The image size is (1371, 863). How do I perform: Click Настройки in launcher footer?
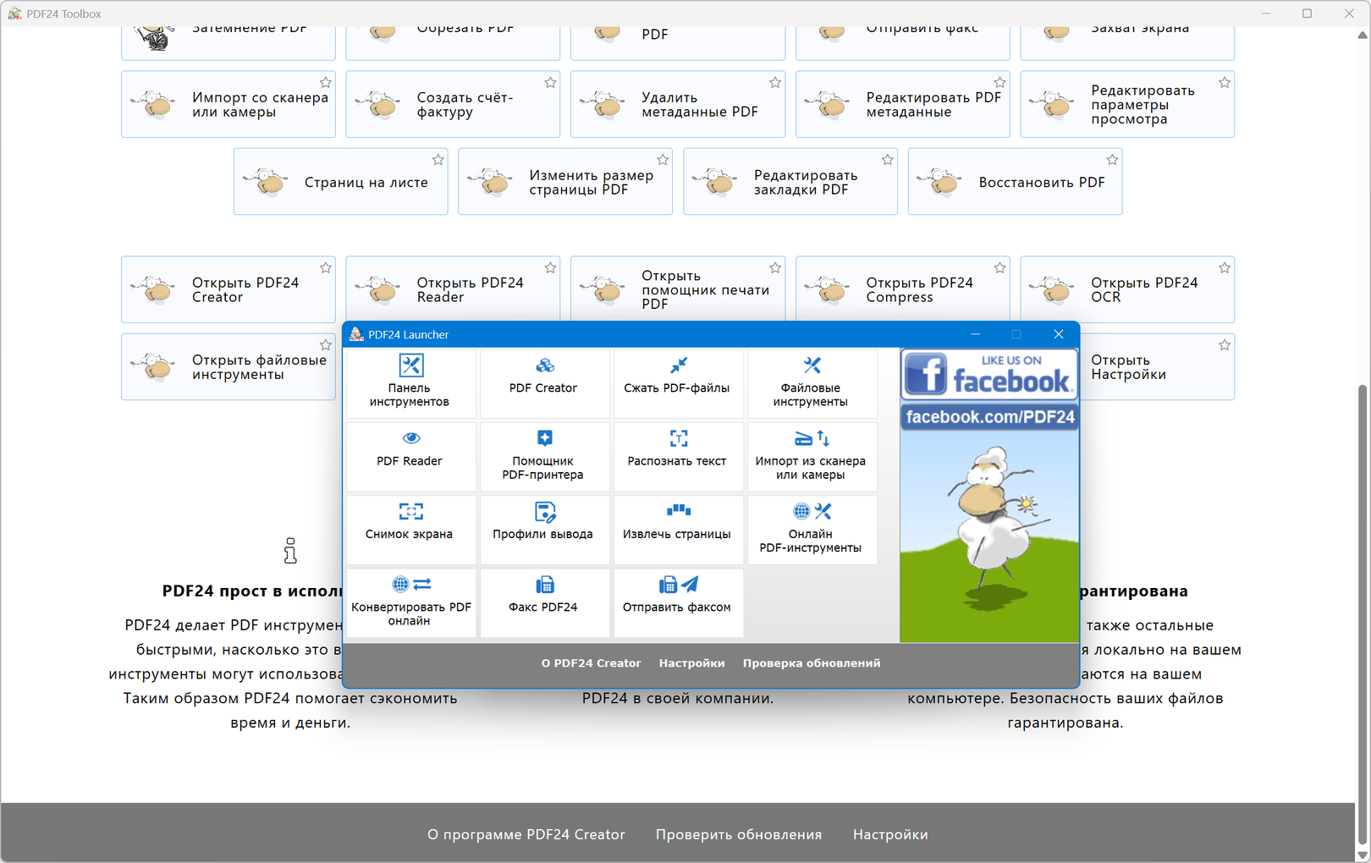[691, 663]
